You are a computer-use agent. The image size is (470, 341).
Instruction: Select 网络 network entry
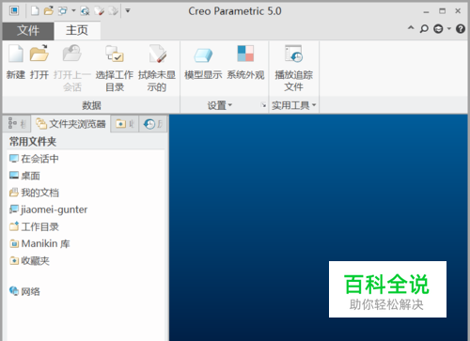24,291
